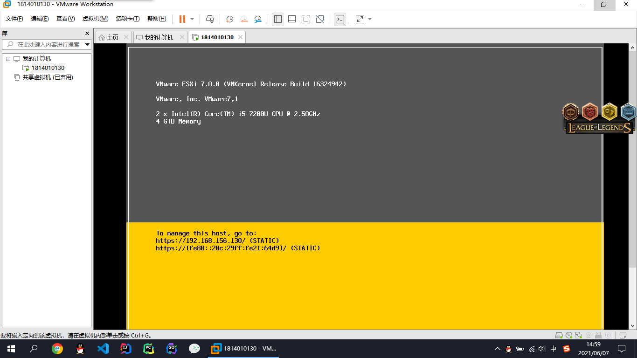Select 共享虚拟机 (已弃用) in library
Image resolution: width=637 pixels, height=358 pixels.
(x=48, y=77)
